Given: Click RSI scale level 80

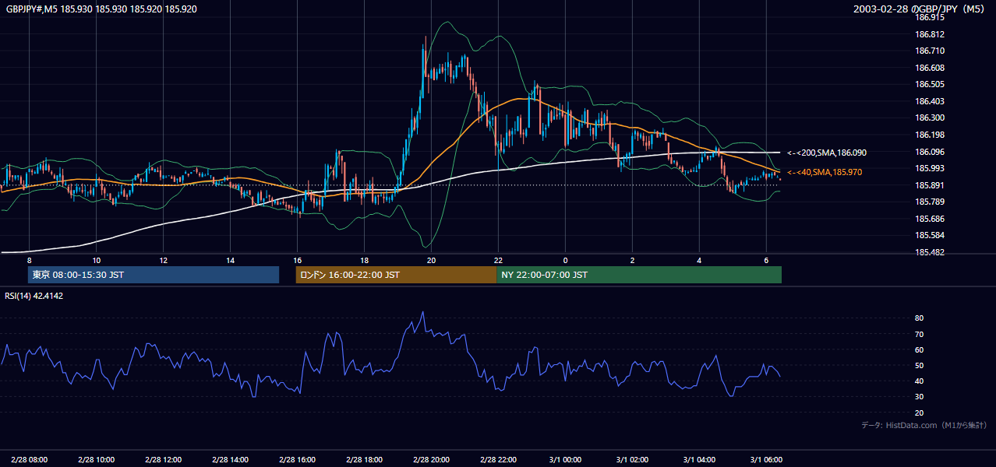Looking at the screenshot, I should [919, 318].
